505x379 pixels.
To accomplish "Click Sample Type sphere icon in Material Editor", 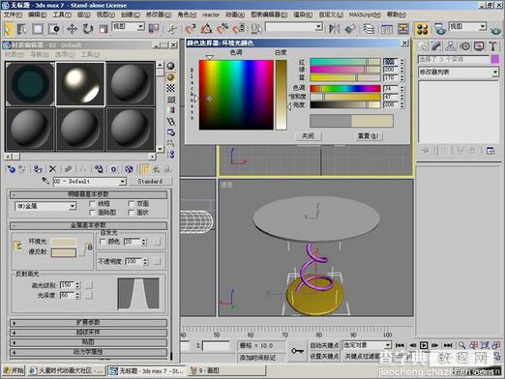I will click(170, 66).
